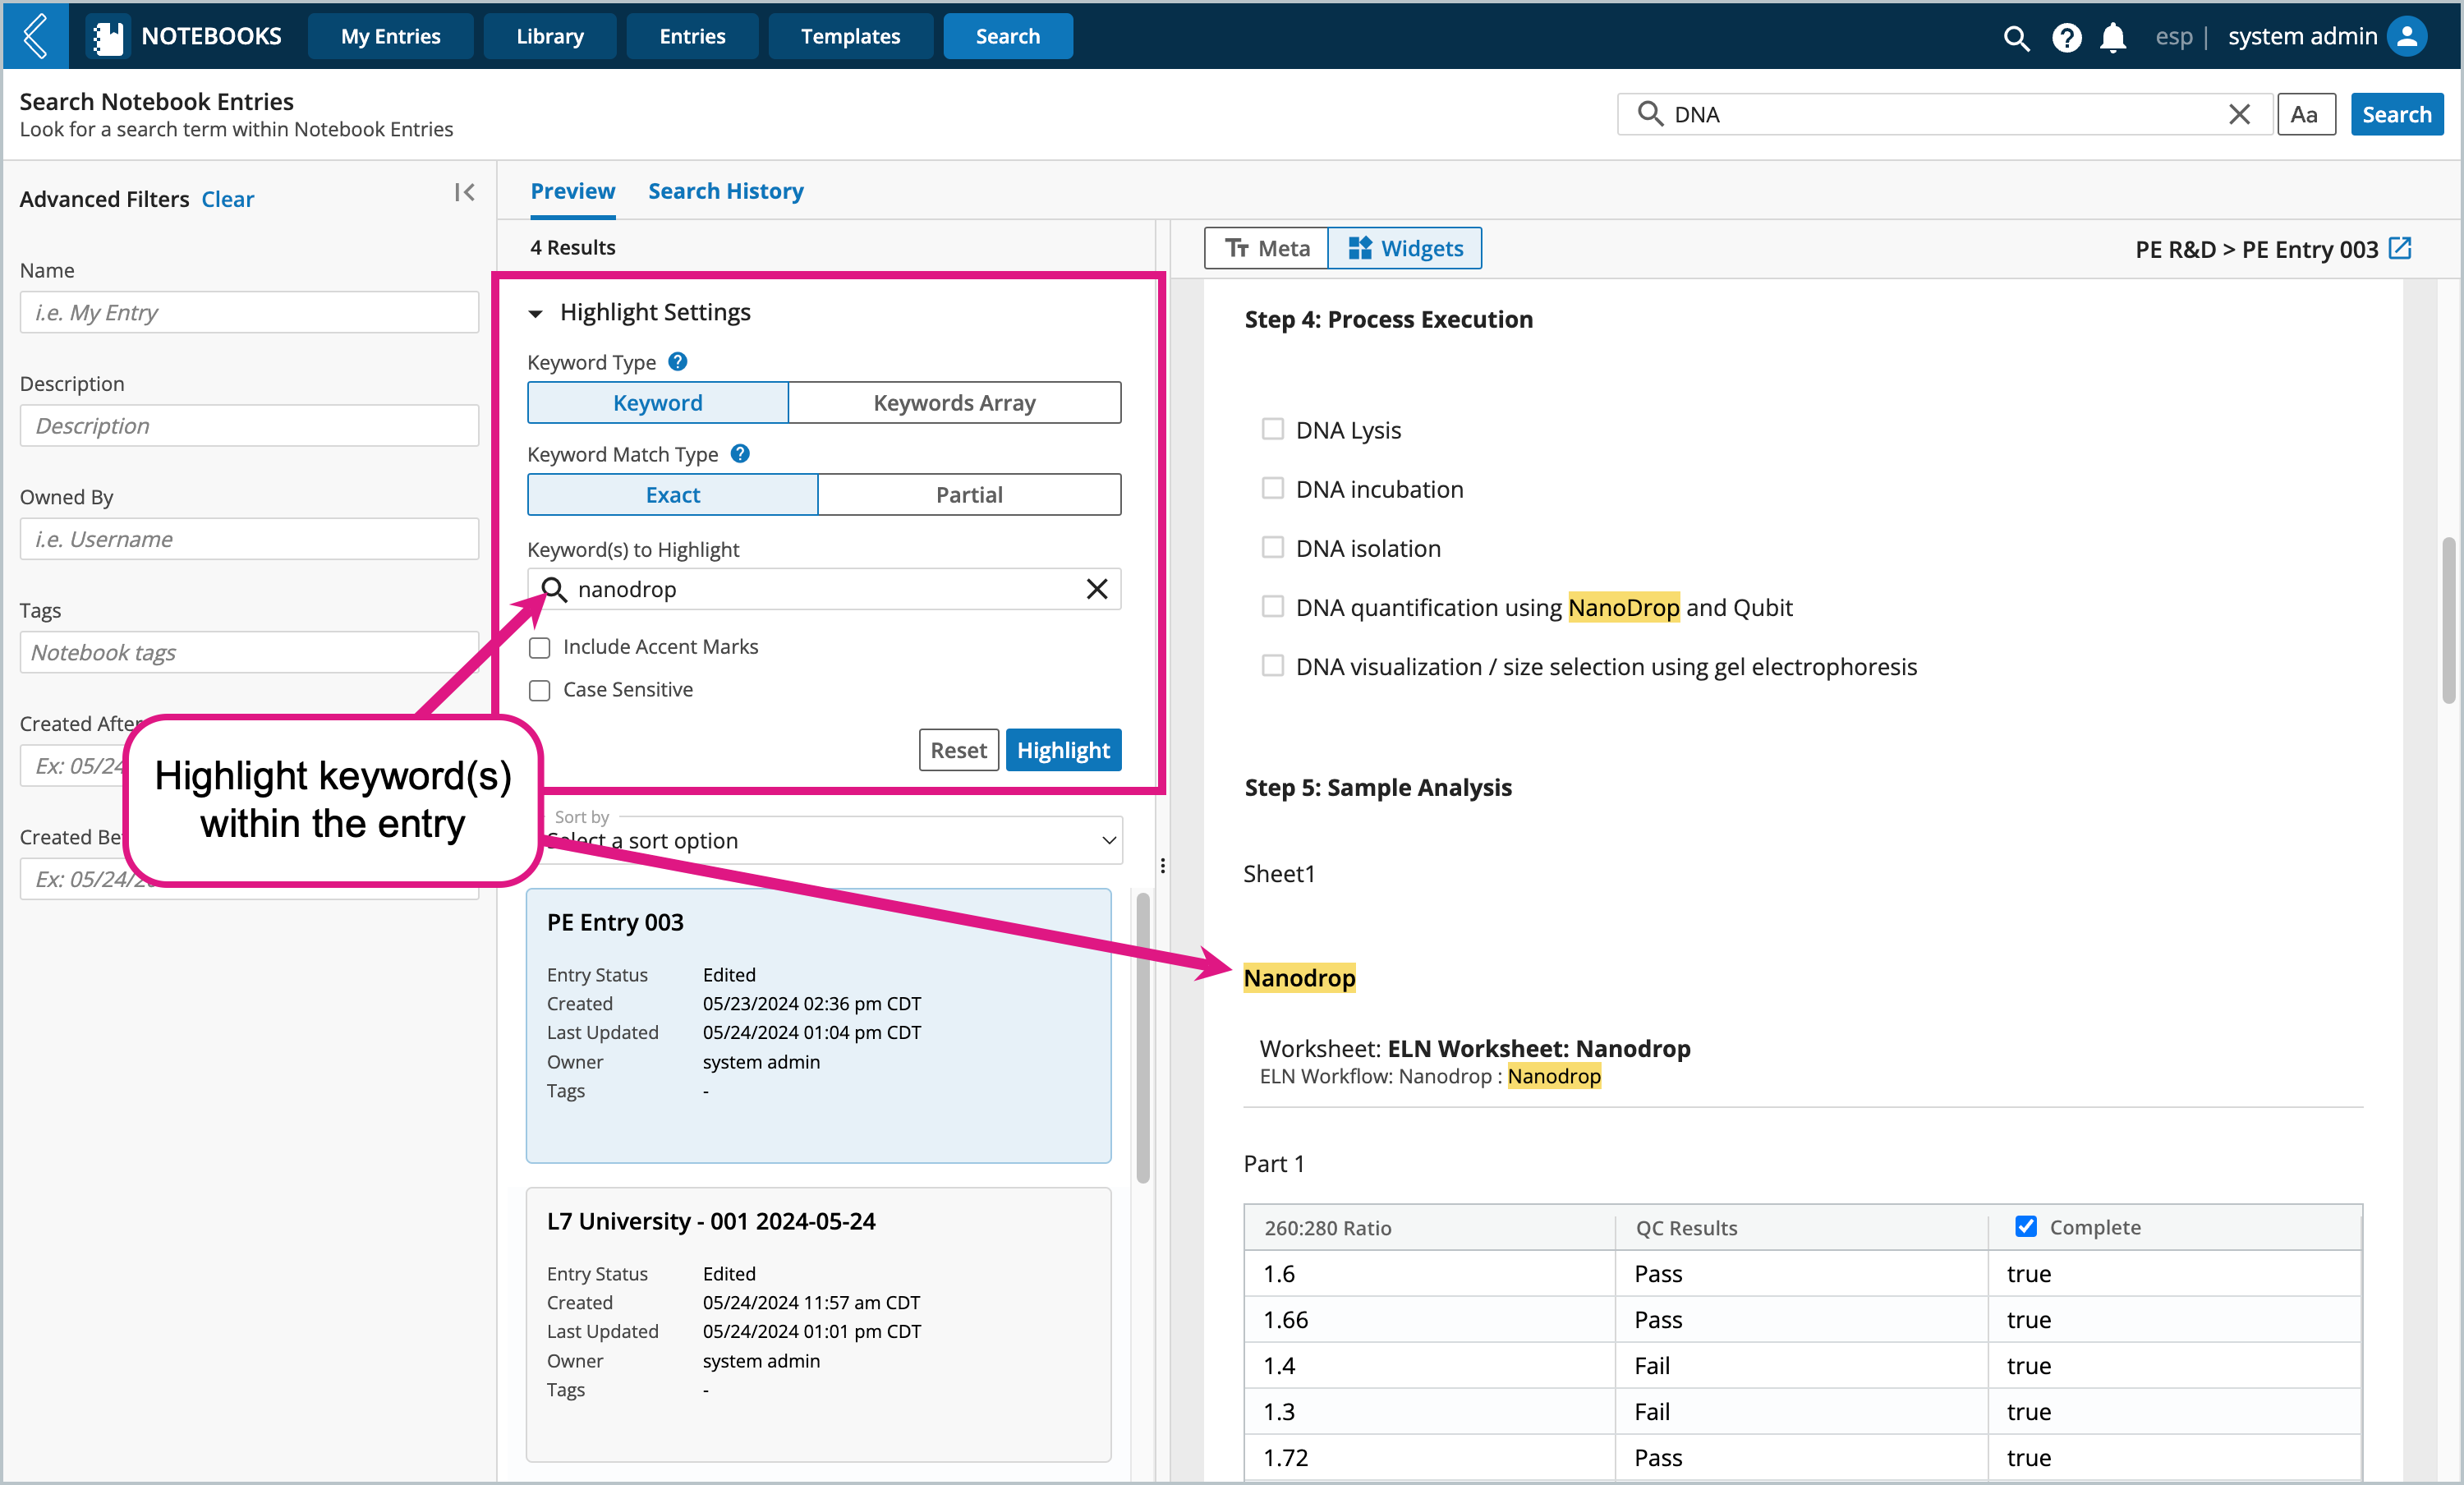
Task: Open the Sort by dropdown
Action: click(x=834, y=840)
